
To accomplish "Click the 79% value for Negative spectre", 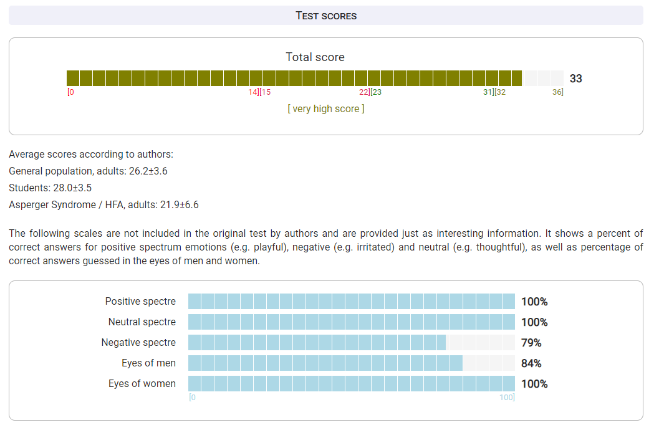I will click(x=531, y=343).
